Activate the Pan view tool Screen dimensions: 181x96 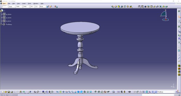tap(64, 92)
